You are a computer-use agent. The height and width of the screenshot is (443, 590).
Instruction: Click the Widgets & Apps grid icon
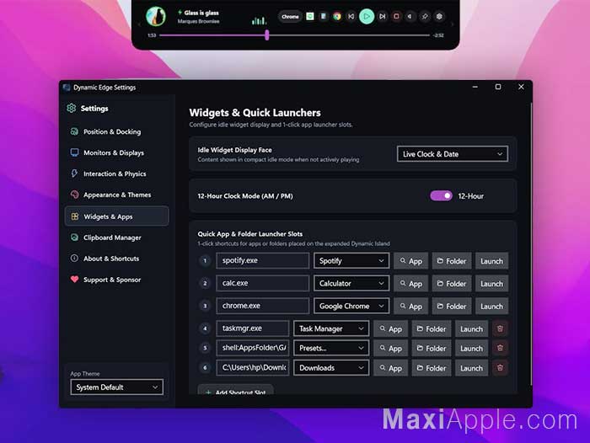pyautogui.click(x=74, y=216)
